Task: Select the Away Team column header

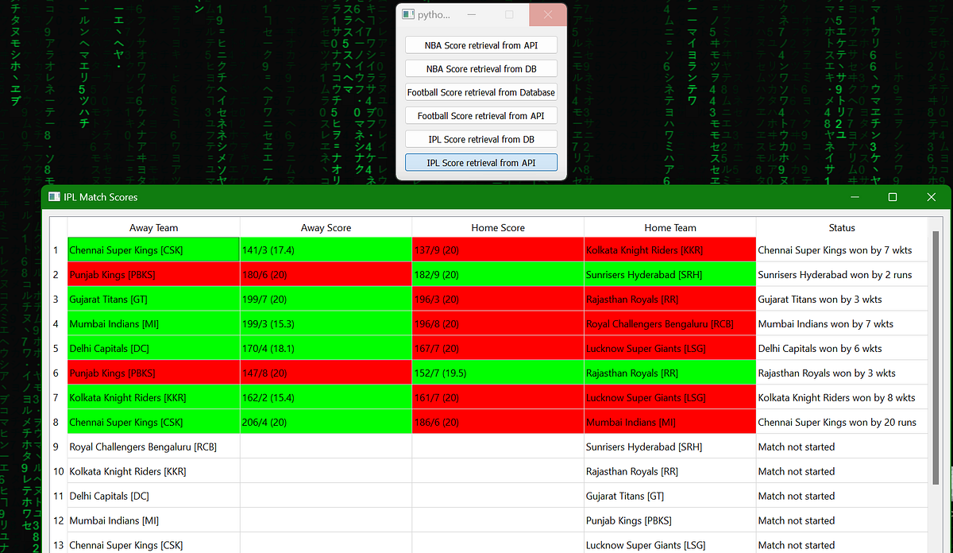Action: point(153,227)
